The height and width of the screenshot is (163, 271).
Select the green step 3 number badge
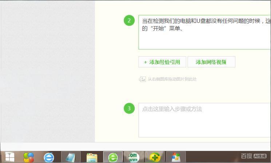(129, 108)
